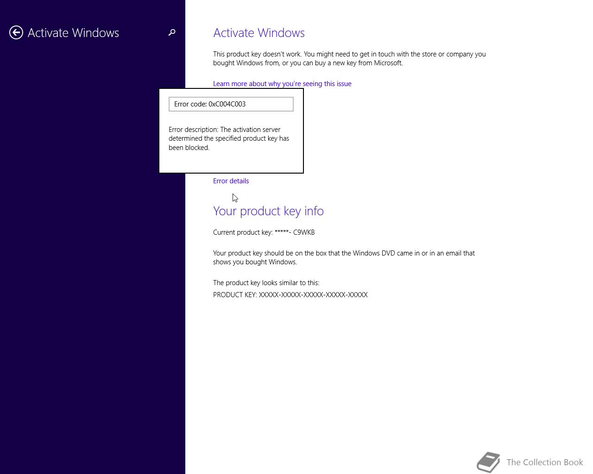
Task: Click 'The product key looks similar to this' text
Action: (x=266, y=283)
